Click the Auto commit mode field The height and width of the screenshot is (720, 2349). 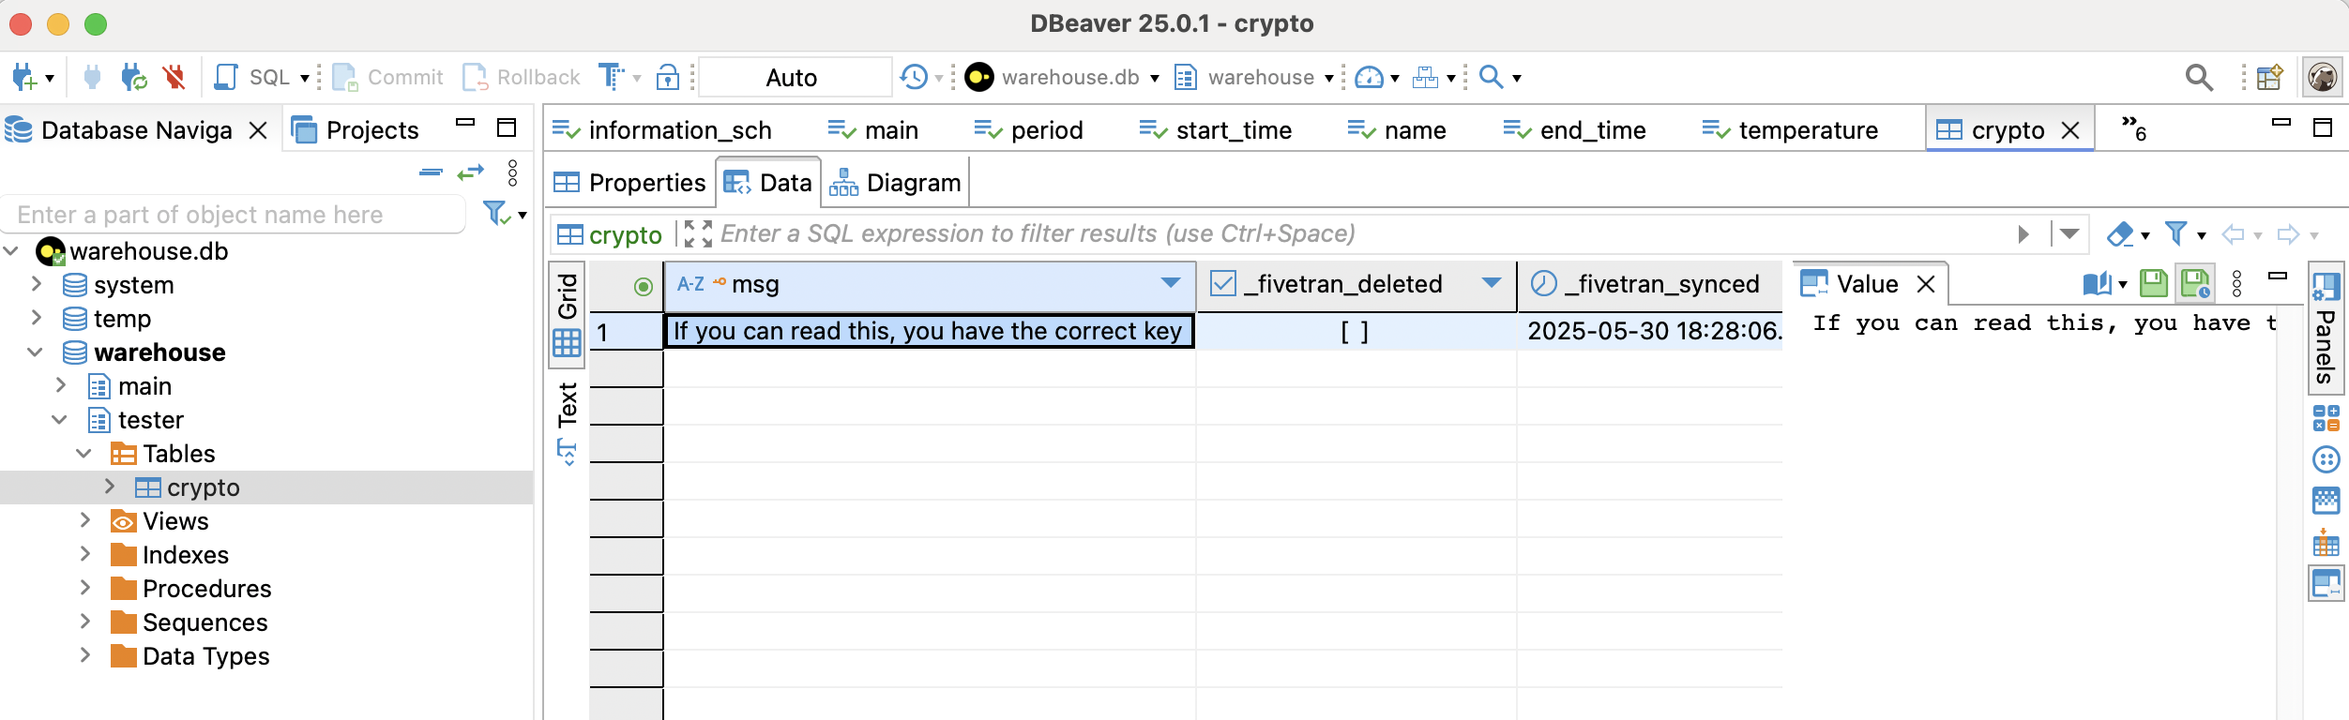click(x=794, y=78)
